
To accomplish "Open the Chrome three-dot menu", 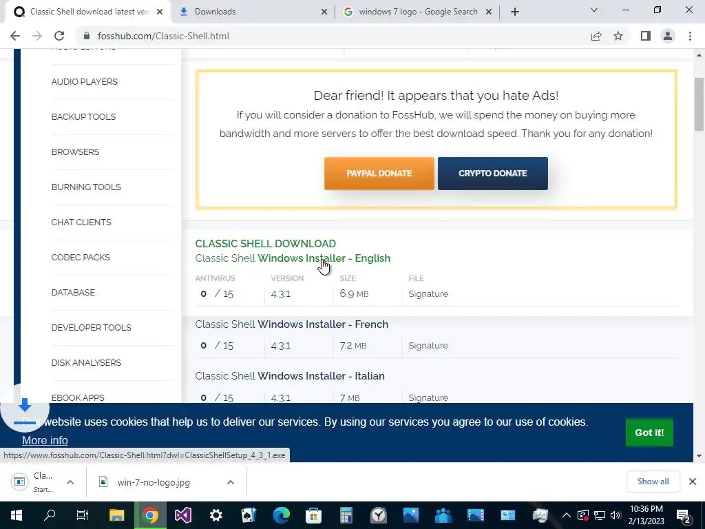I will 690,36.
